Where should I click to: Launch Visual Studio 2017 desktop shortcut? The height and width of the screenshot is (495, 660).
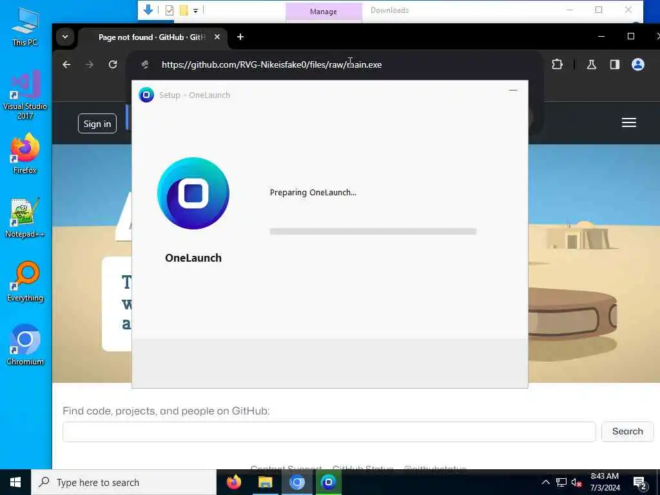(x=25, y=95)
